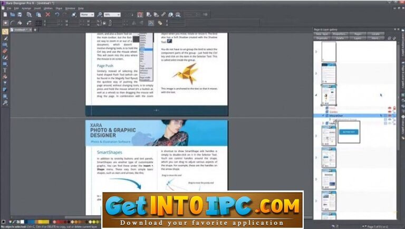The width and height of the screenshot is (405, 229).
Task: Click the Redo arrow icon
Action: [x=64, y=15]
